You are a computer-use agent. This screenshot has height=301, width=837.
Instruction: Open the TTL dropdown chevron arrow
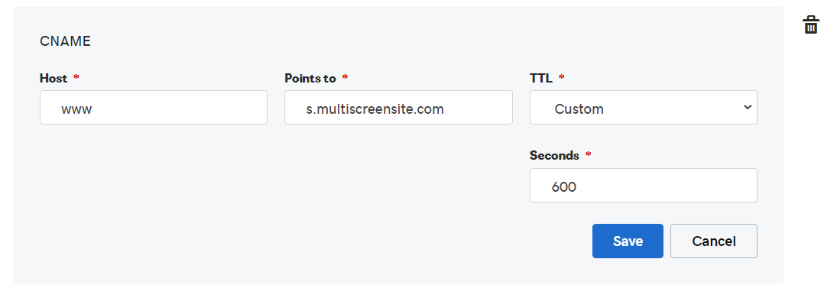(x=748, y=107)
